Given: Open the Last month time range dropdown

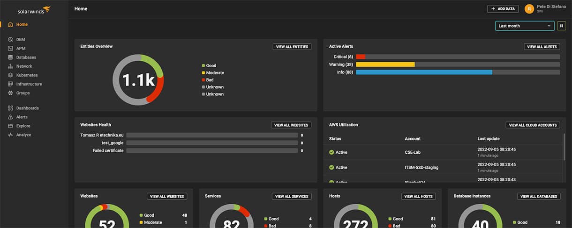Looking at the screenshot, I should pyautogui.click(x=525, y=26).
